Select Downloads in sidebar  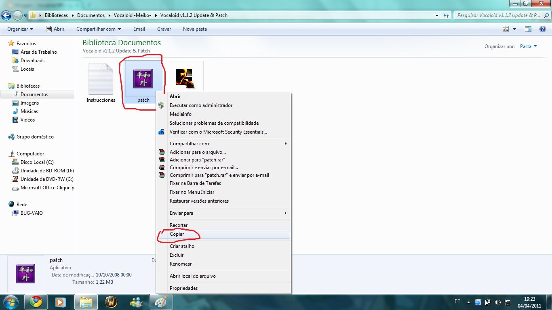point(32,61)
